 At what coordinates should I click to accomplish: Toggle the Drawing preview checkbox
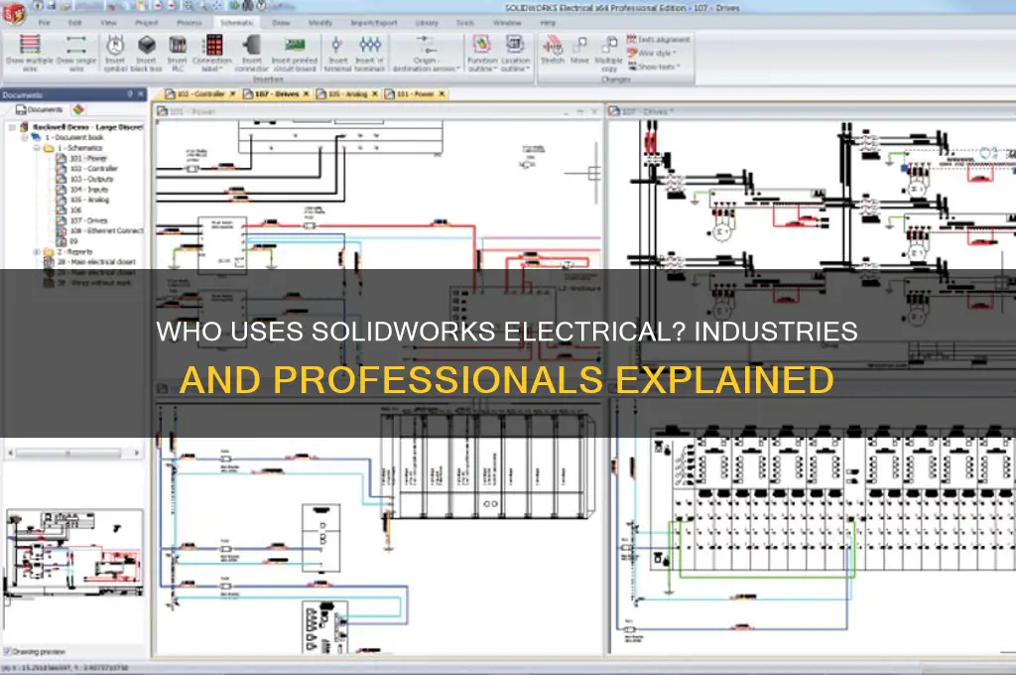7,651
